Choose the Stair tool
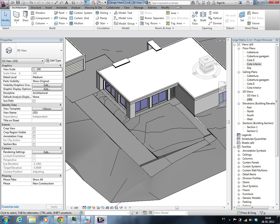This screenshot has height=224, width=280. [x=102, y=24]
